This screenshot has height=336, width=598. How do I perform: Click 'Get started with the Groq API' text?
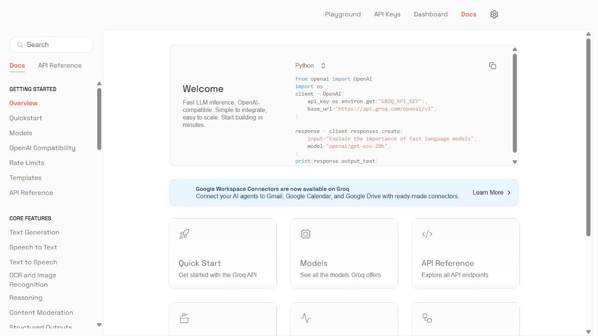click(x=218, y=275)
